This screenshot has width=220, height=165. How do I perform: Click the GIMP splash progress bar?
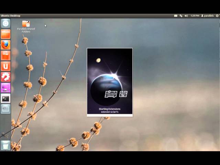click(110, 115)
